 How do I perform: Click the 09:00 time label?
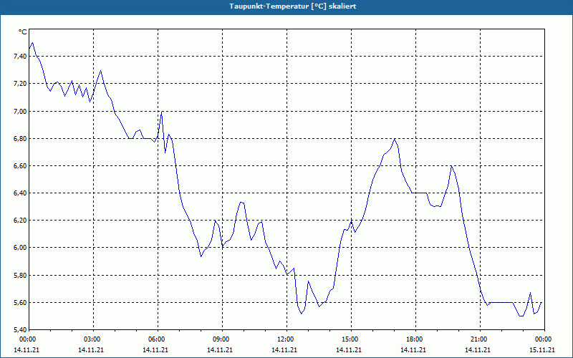pos(222,339)
